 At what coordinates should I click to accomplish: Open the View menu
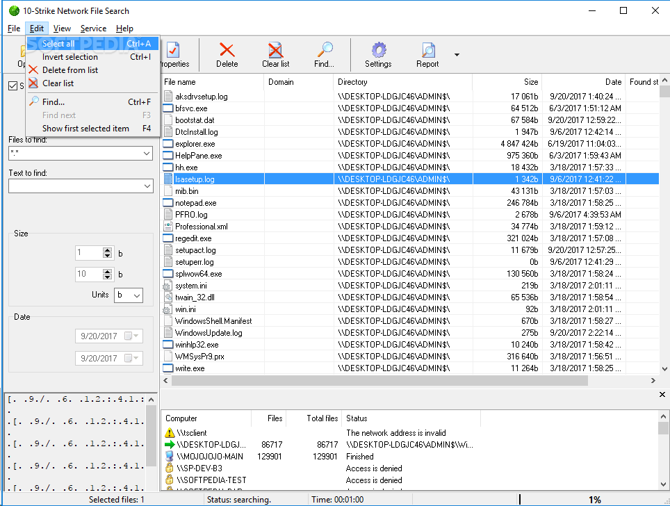click(x=62, y=28)
